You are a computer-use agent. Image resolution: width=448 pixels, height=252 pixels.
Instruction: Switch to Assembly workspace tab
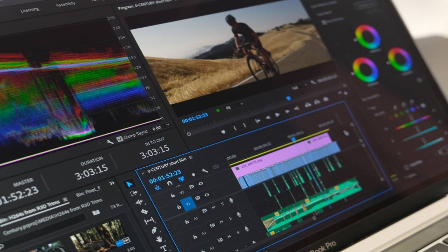65,4
